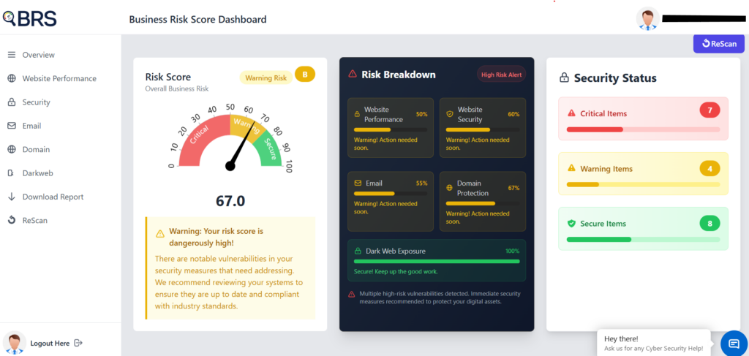The width and height of the screenshot is (749, 356).
Task: Open the Critical Items card
Action: [x=643, y=118]
